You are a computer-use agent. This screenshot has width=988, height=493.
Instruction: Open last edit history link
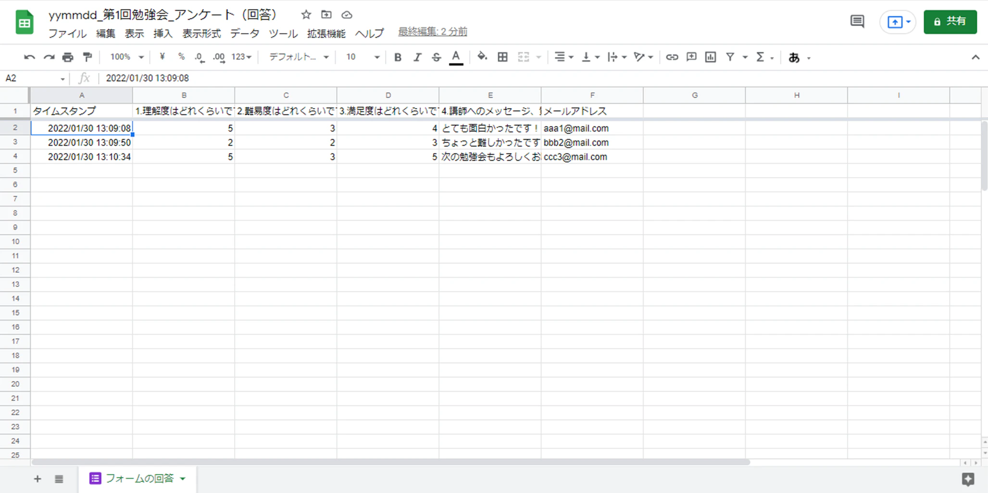[433, 32]
